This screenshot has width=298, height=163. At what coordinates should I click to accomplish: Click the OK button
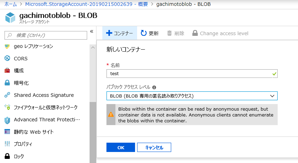click(121, 147)
